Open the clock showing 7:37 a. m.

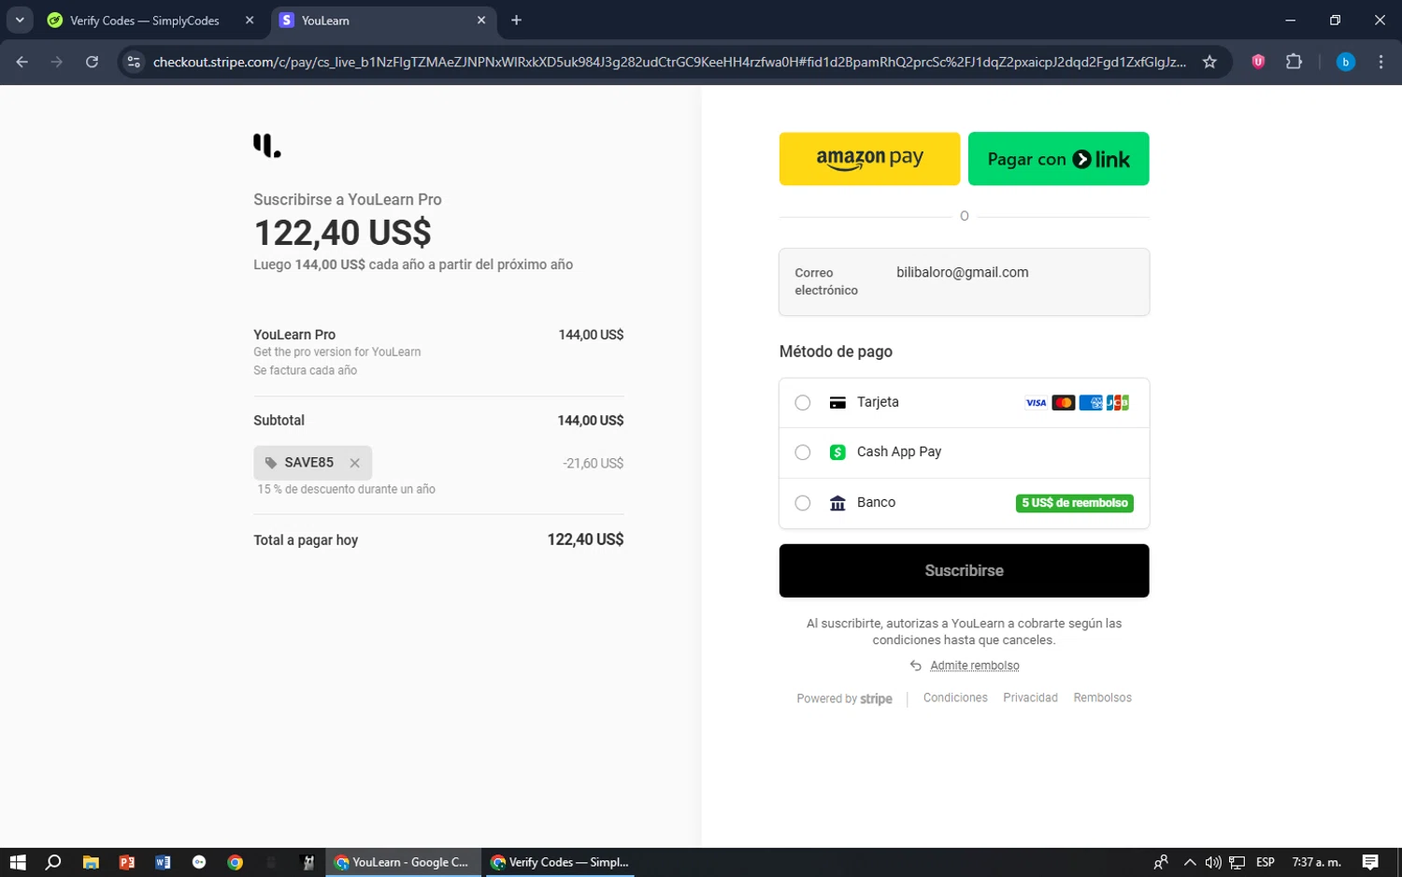(1316, 862)
